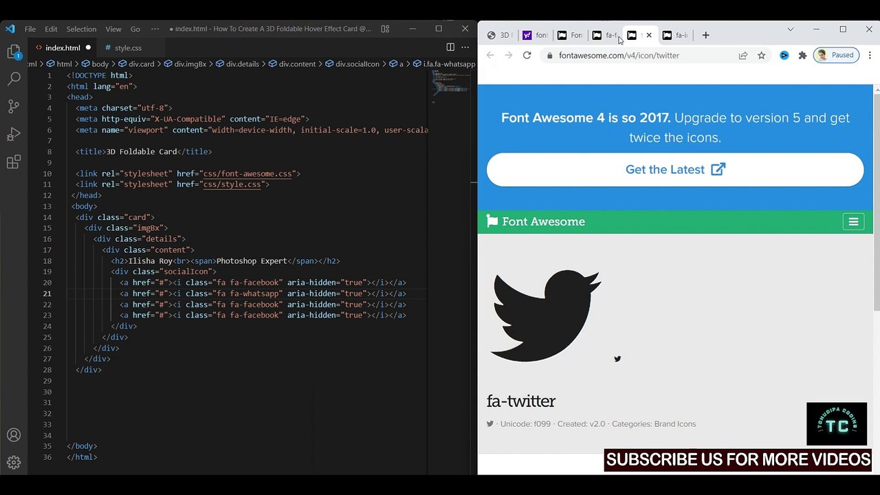Follow the css/style.css link in code
This screenshot has width=880, height=495.
point(232,184)
